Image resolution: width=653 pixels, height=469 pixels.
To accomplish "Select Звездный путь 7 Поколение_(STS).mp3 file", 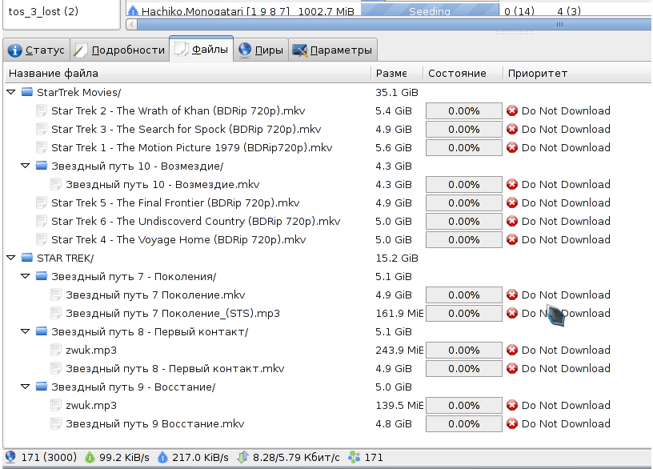I will pos(173,313).
